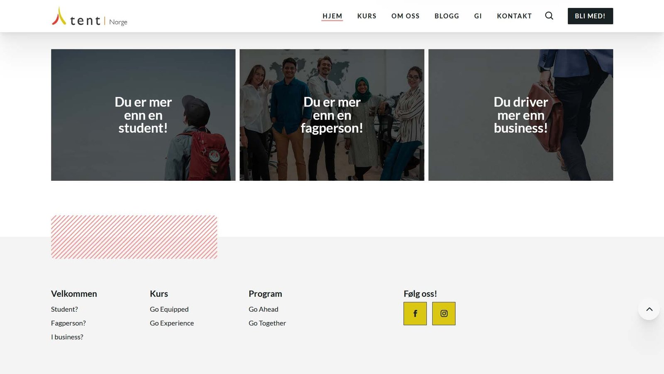
Task: Click the Program footer heading
Action: 265,294
